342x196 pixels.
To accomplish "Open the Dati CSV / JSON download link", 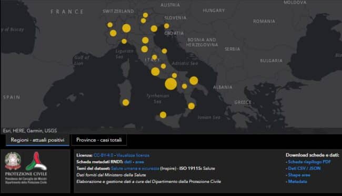I will (x=304, y=169).
